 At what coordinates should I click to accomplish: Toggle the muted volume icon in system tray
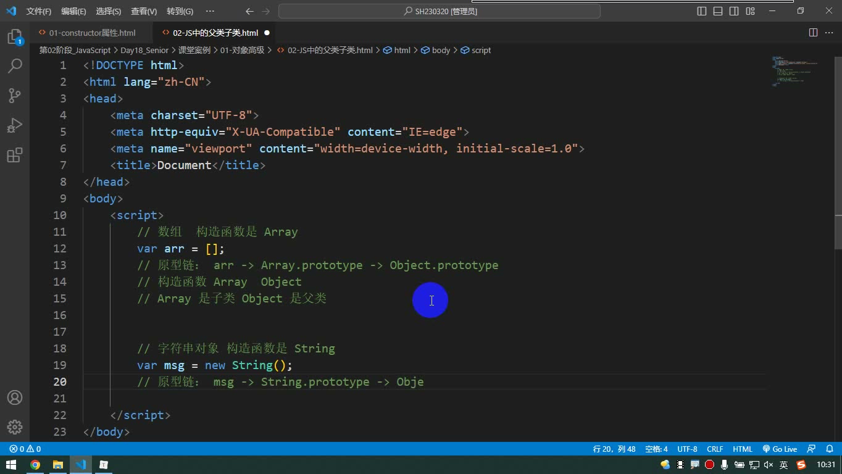[769, 465]
